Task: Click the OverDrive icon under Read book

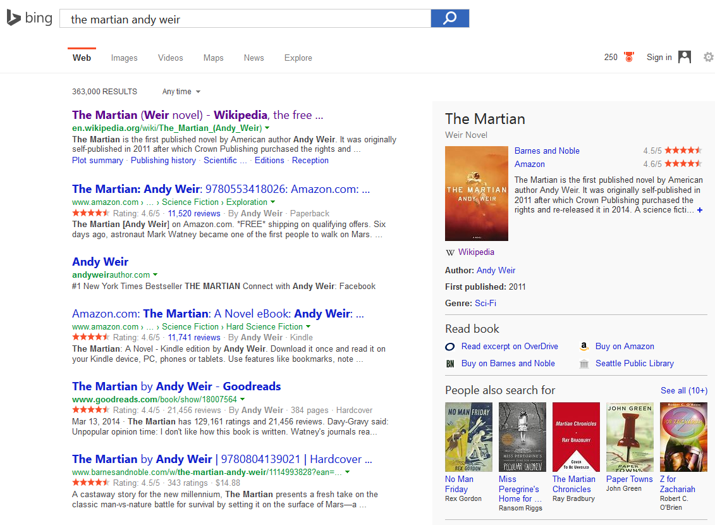Action: pos(450,347)
